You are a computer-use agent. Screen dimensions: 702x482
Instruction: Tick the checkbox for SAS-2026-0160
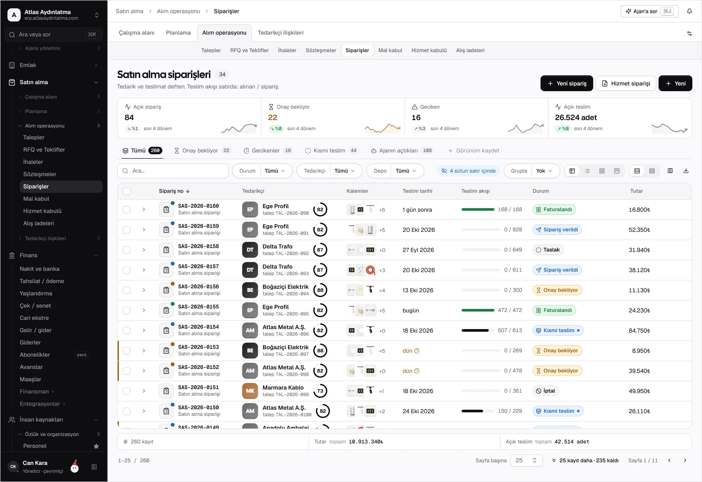tap(127, 210)
